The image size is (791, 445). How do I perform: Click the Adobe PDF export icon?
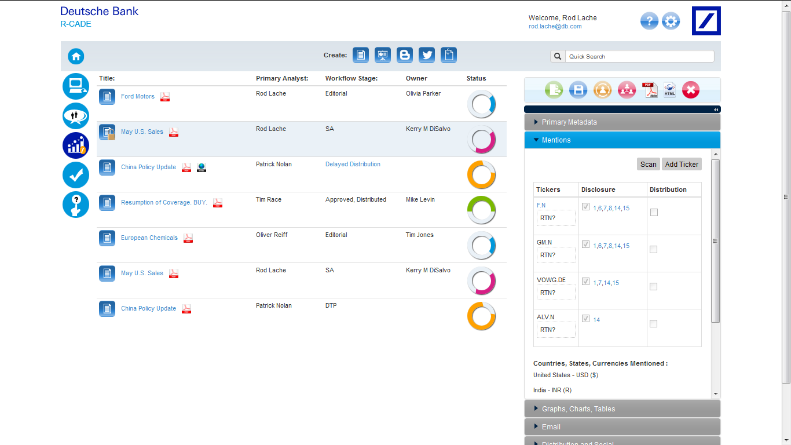pos(650,90)
